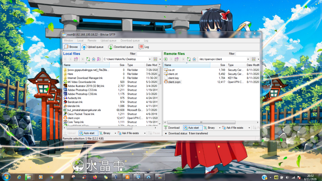Screen dimensions: 322x181
Task: Click the local view-mode grid icon
Action: pyautogui.click(x=155, y=59)
